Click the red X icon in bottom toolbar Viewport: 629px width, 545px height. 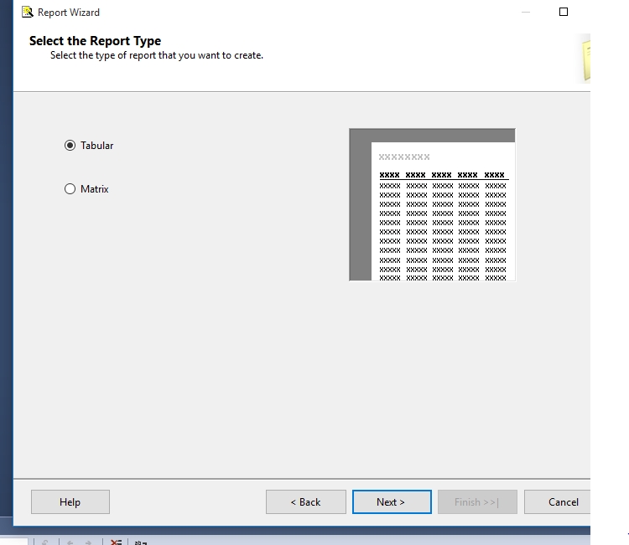pos(116,541)
